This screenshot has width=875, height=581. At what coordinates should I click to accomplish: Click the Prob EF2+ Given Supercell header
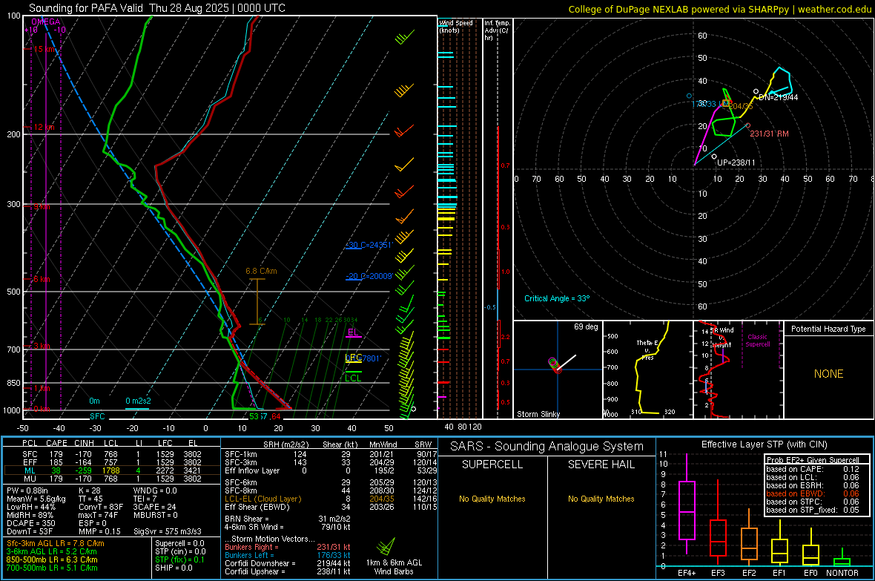(813, 460)
